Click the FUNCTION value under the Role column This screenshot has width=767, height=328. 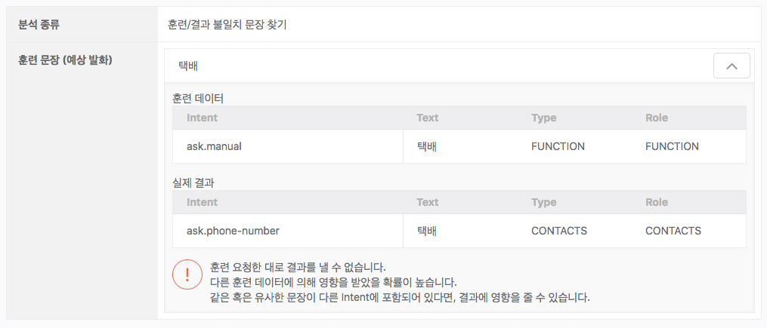672,146
